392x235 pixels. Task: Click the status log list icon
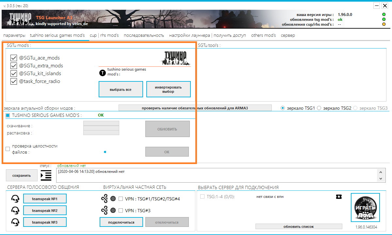(46, 175)
